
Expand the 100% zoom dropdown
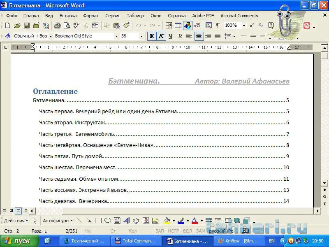244,26
